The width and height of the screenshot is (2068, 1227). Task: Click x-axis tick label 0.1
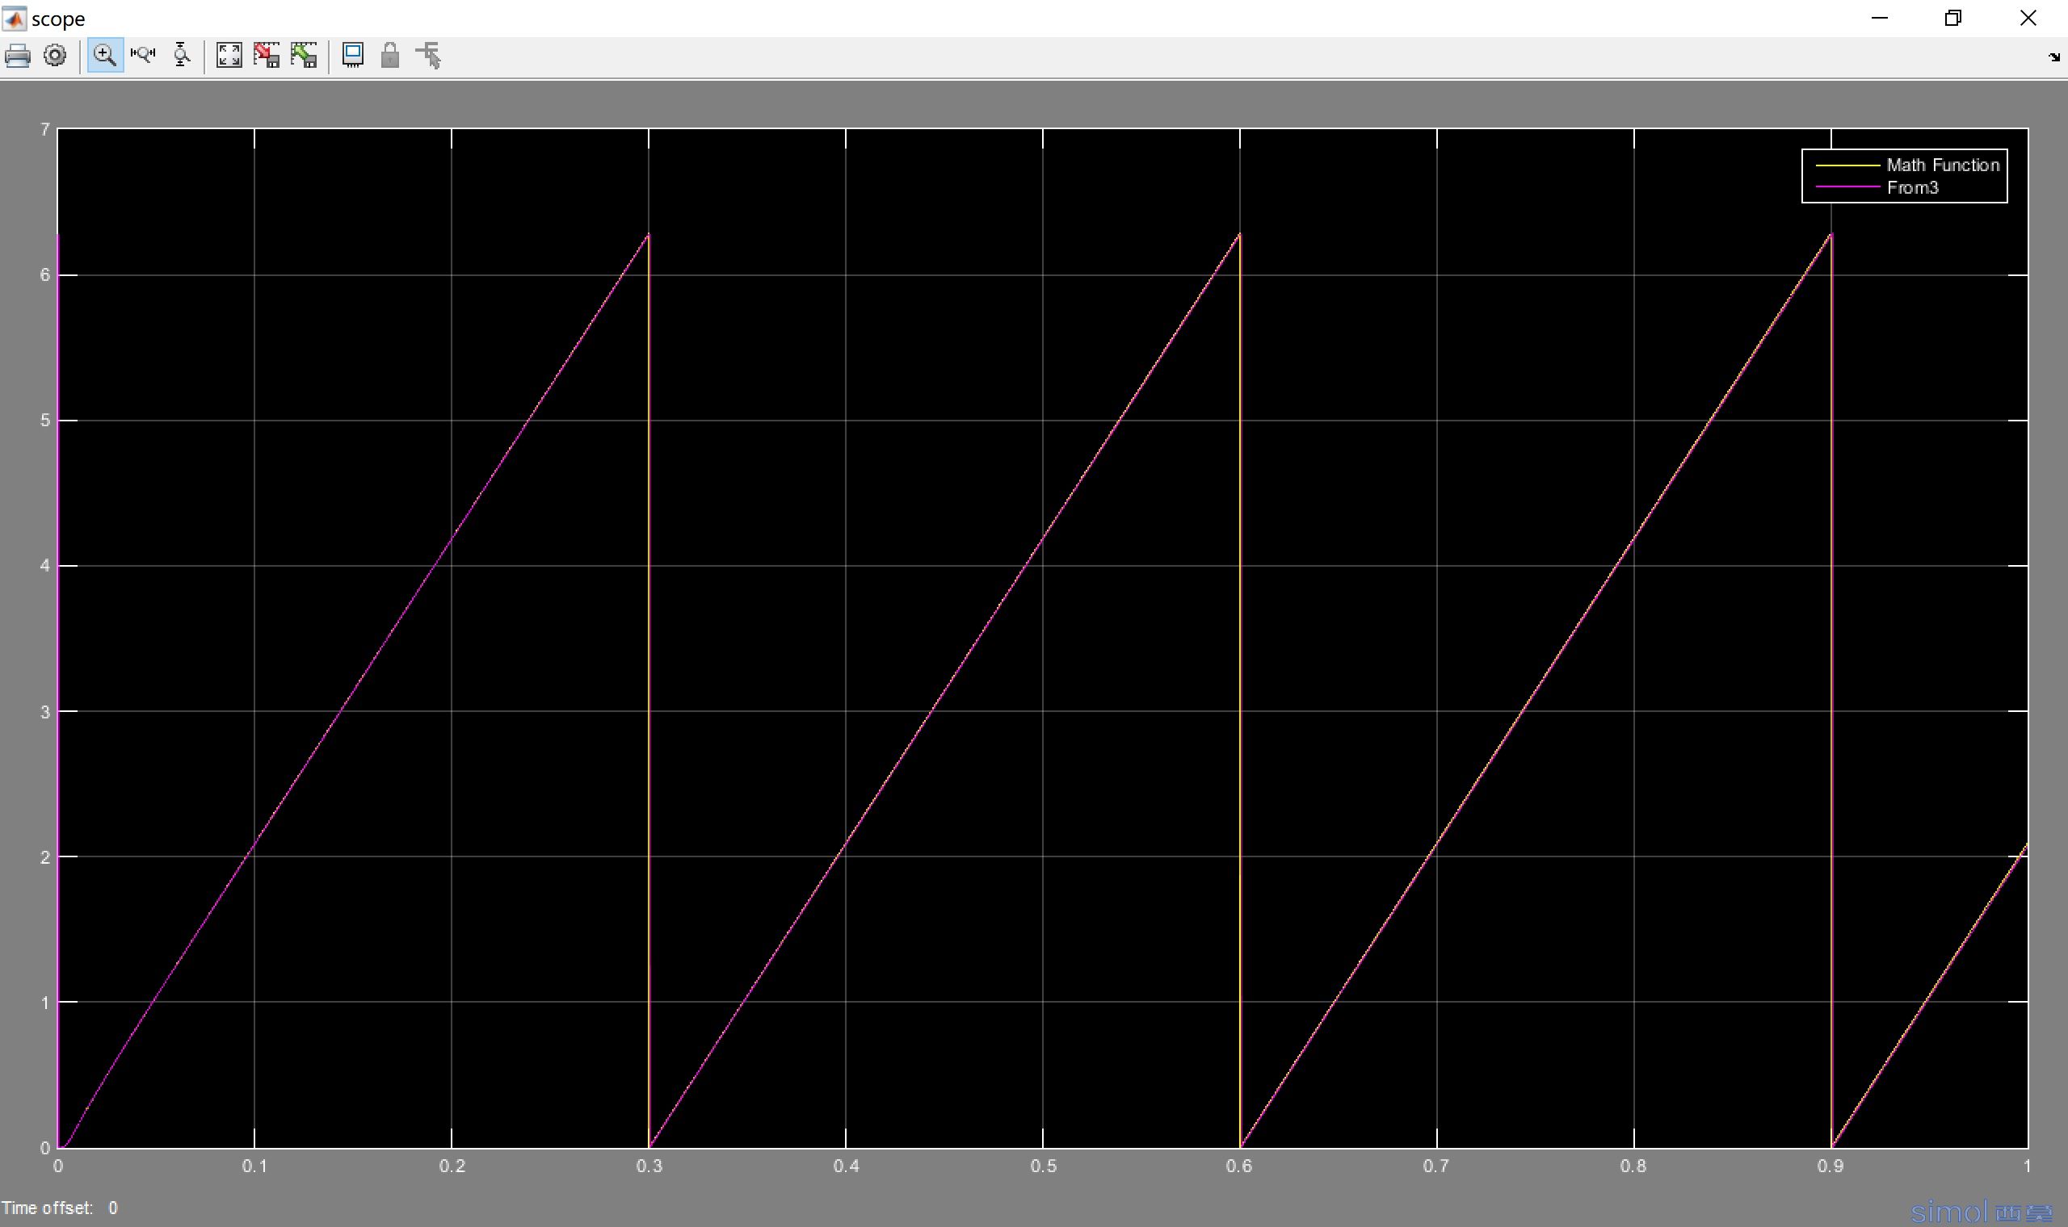[x=254, y=1166]
